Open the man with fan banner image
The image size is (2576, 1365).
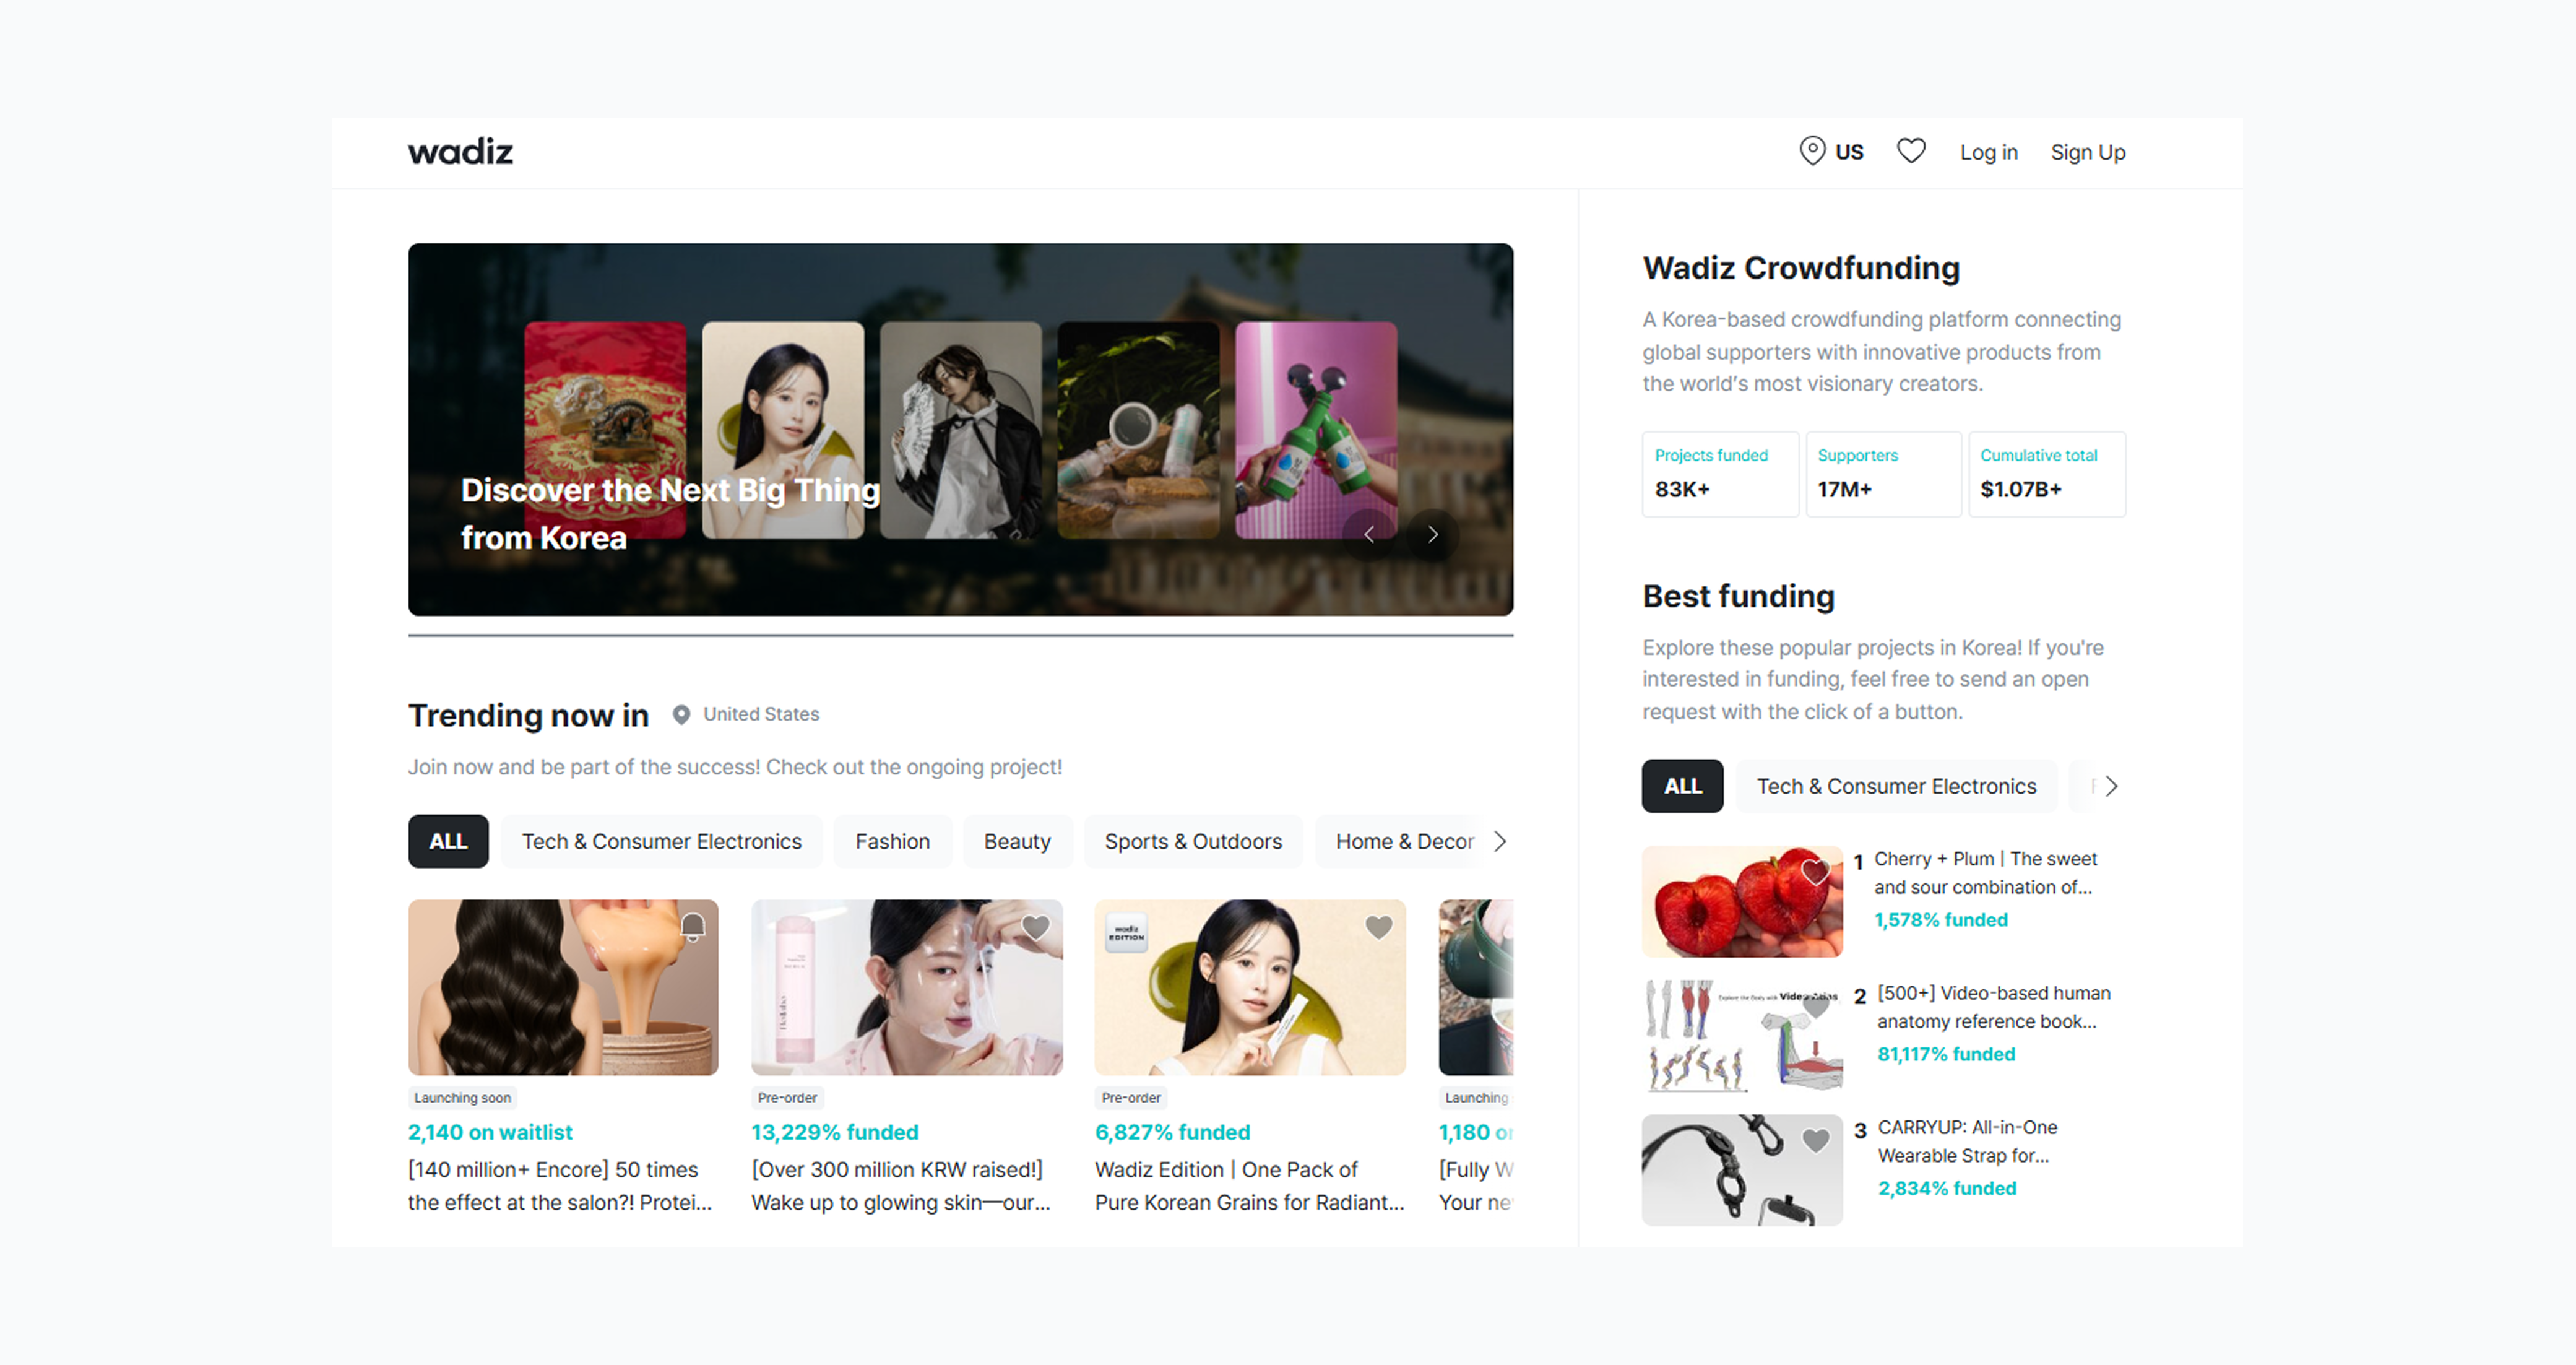(960, 429)
